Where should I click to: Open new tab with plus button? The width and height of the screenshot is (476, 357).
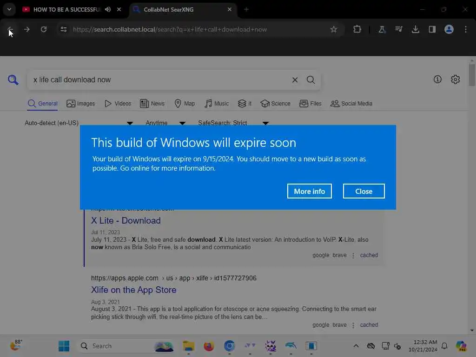(246, 9)
